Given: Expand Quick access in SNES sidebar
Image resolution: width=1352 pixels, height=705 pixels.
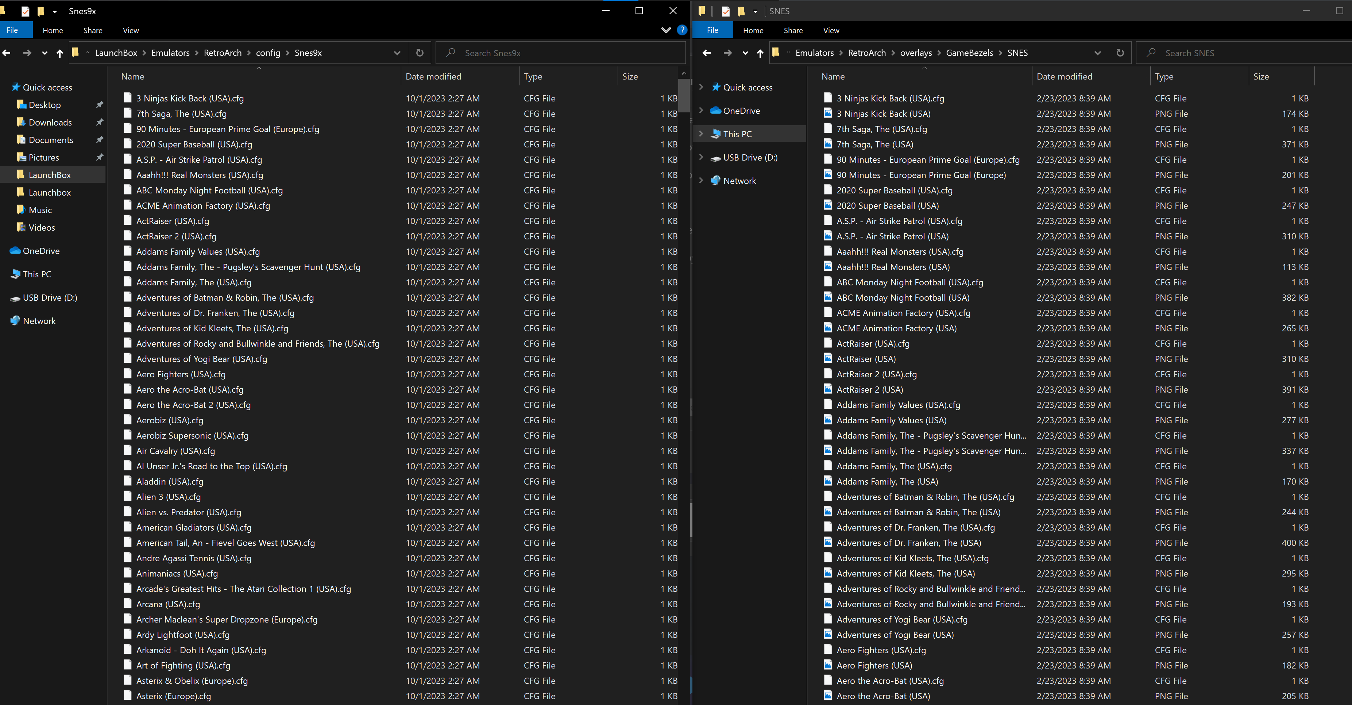Looking at the screenshot, I should click(x=701, y=87).
